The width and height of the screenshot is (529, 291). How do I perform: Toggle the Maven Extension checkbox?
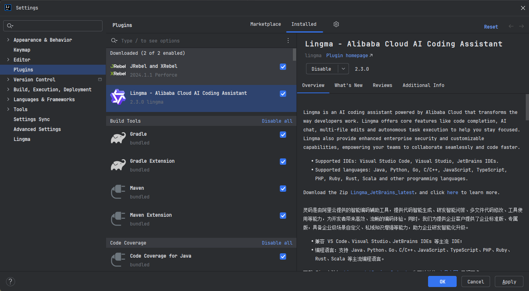283,216
